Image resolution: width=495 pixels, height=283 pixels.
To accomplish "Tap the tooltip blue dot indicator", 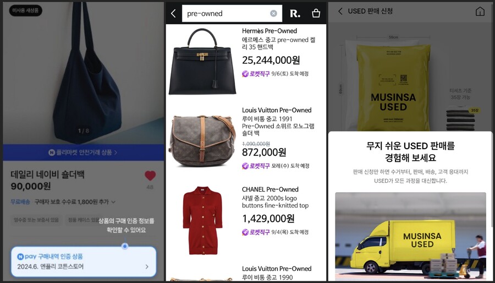I will (x=125, y=246).
